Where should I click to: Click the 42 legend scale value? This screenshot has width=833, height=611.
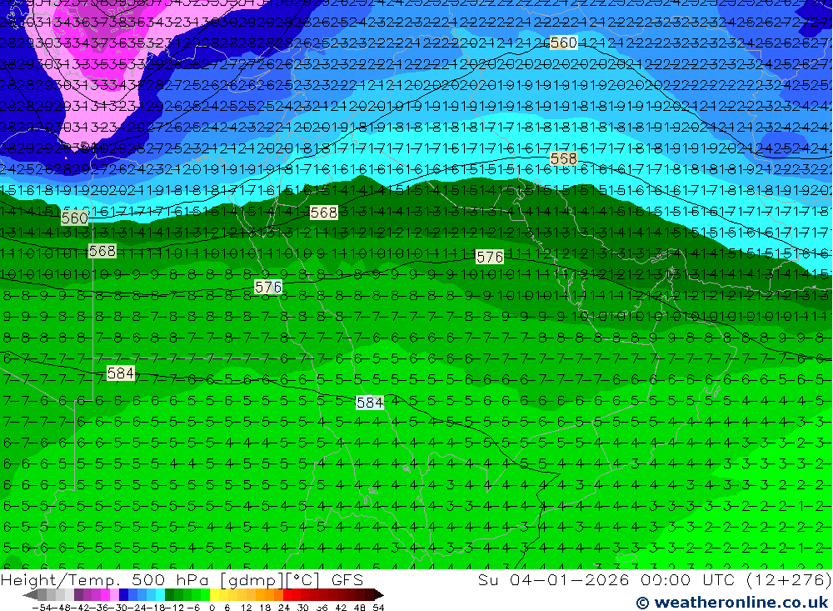(341, 608)
